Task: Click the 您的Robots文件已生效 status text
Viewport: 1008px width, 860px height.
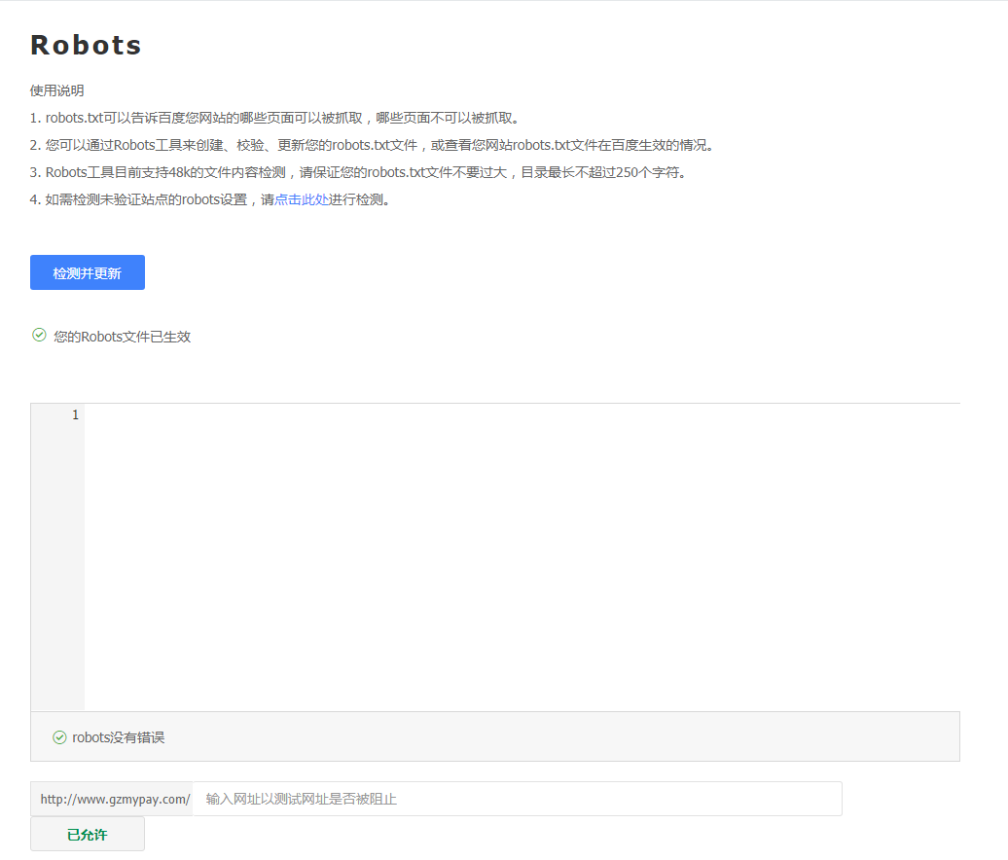Action: (x=123, y=337)
